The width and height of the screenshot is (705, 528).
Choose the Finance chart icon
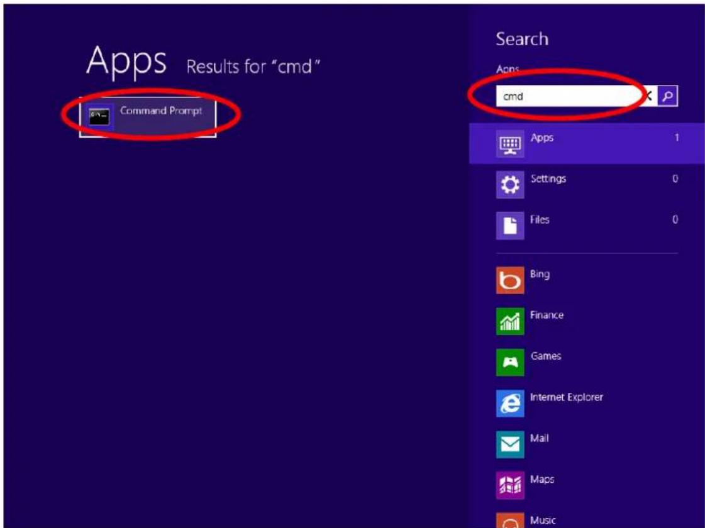pos(510,321)
